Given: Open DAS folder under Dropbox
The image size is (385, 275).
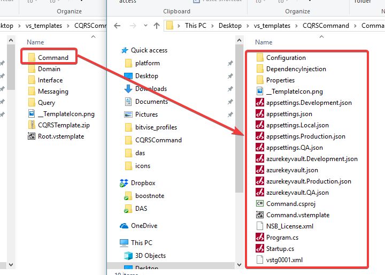Looking at the screenshot, I should (x=135, y=209).
